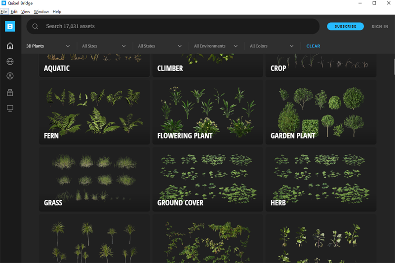Expand the All States filter

pyautogui.click(x=159, y=46)
